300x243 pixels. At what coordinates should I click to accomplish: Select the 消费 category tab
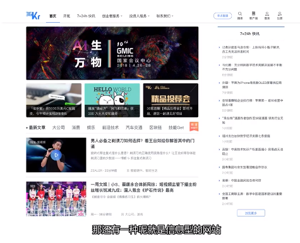pyautogui.click(x=76, y=127)
